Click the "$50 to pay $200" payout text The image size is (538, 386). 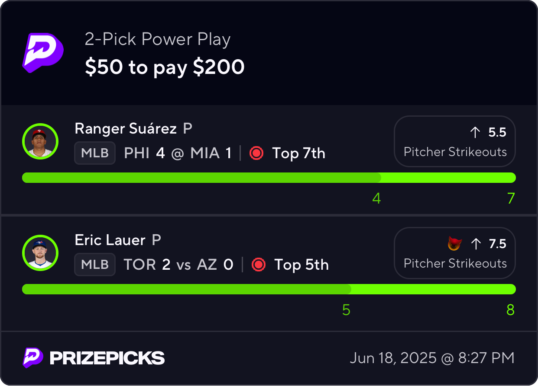165,67
